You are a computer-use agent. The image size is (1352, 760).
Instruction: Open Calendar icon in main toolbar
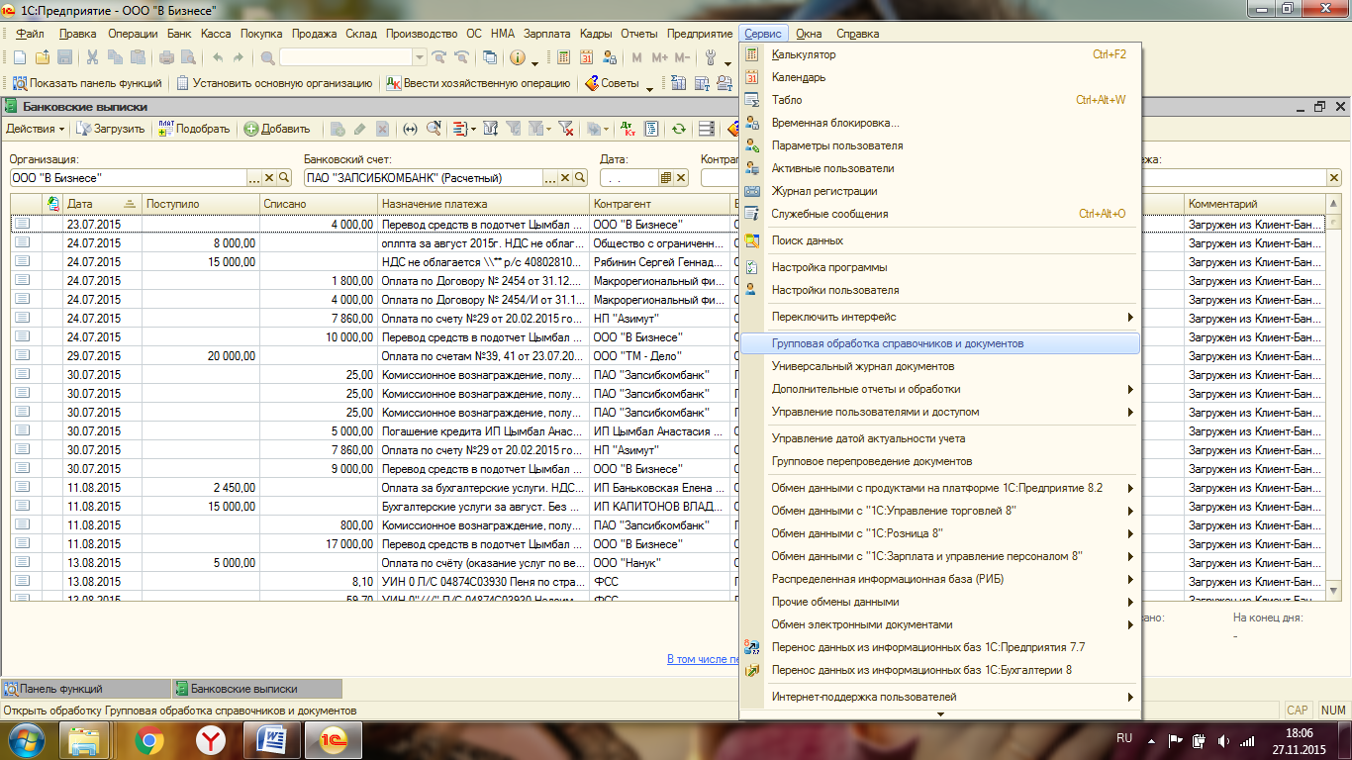coord(586,57)
